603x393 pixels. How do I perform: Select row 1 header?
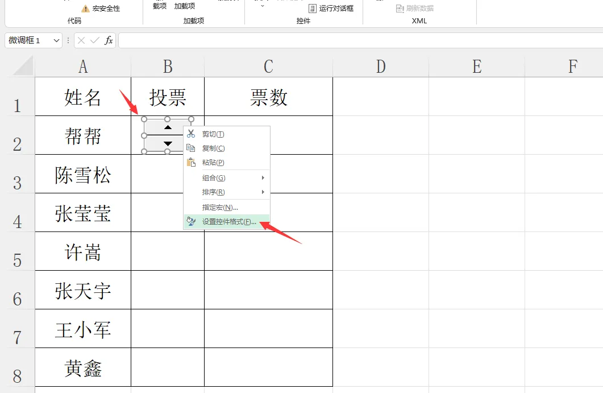tap(17, 97)
